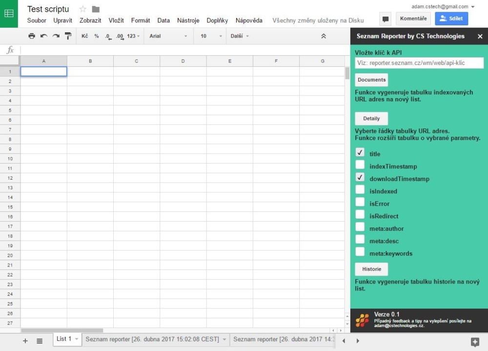Open the Vložit menu
The image size is (488, 351).
click(x=116, y=21)
